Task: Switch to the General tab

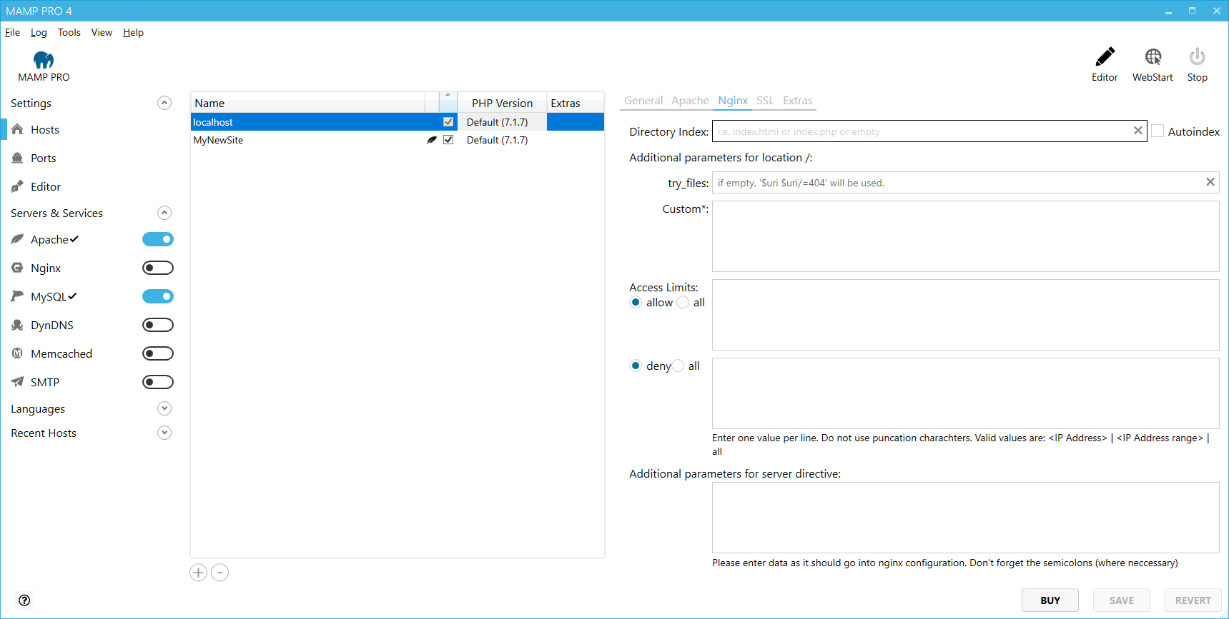Action: pos(643,101)
